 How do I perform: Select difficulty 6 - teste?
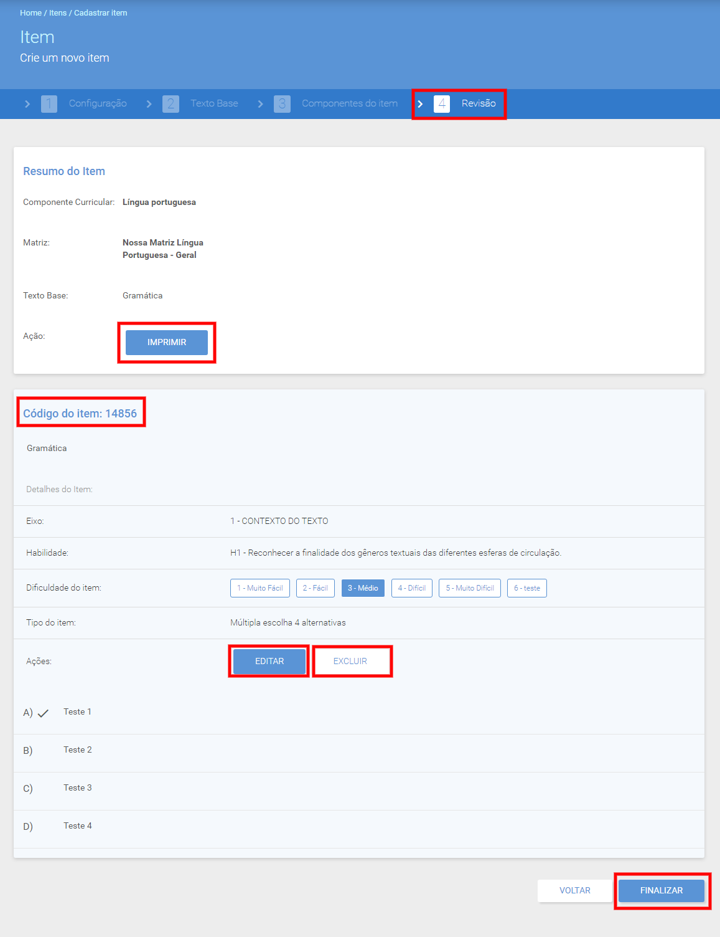click(527, 588)
